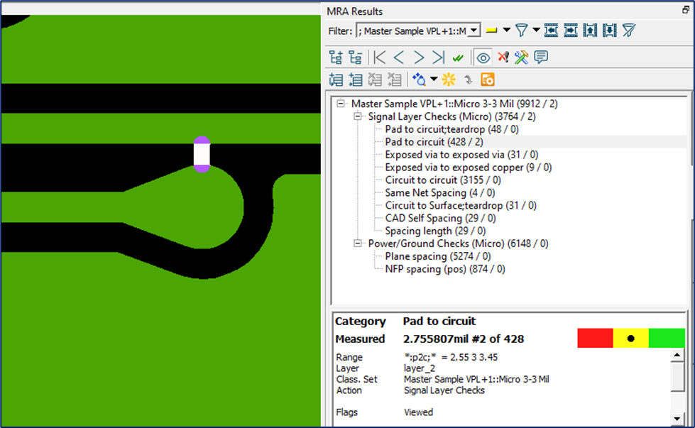Toggle the eye visibility button
695x428 pixels.
click(483, 57)
